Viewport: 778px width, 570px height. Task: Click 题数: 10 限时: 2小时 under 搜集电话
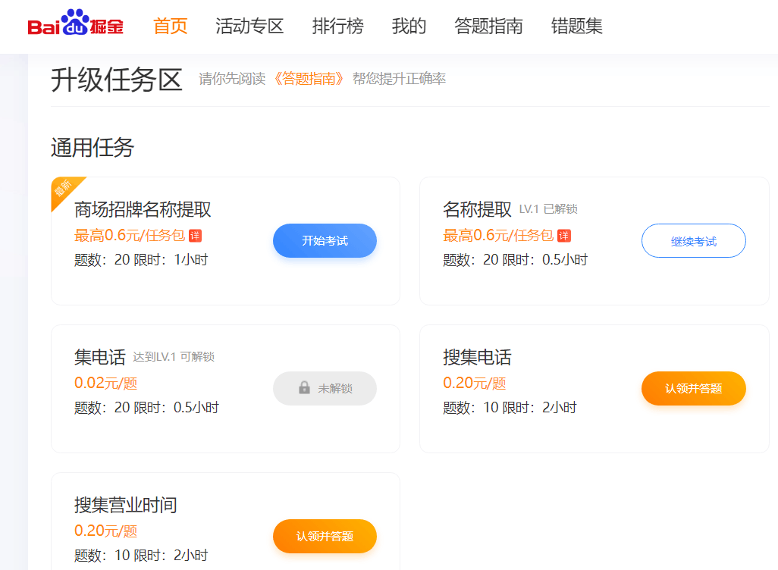510,408
